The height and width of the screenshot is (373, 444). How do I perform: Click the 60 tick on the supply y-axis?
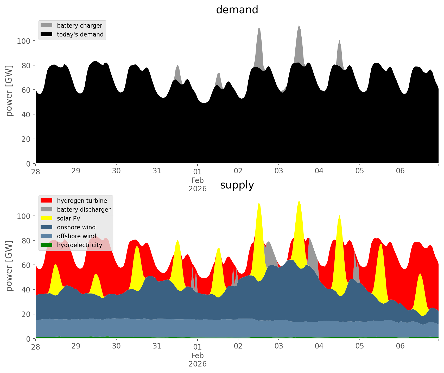coord(26,265)
